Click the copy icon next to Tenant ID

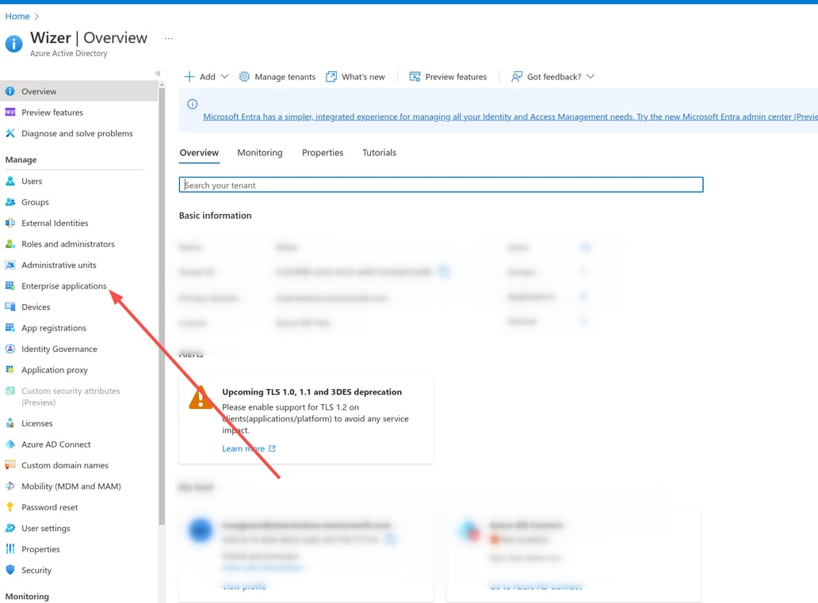click(x=445, y=272)
